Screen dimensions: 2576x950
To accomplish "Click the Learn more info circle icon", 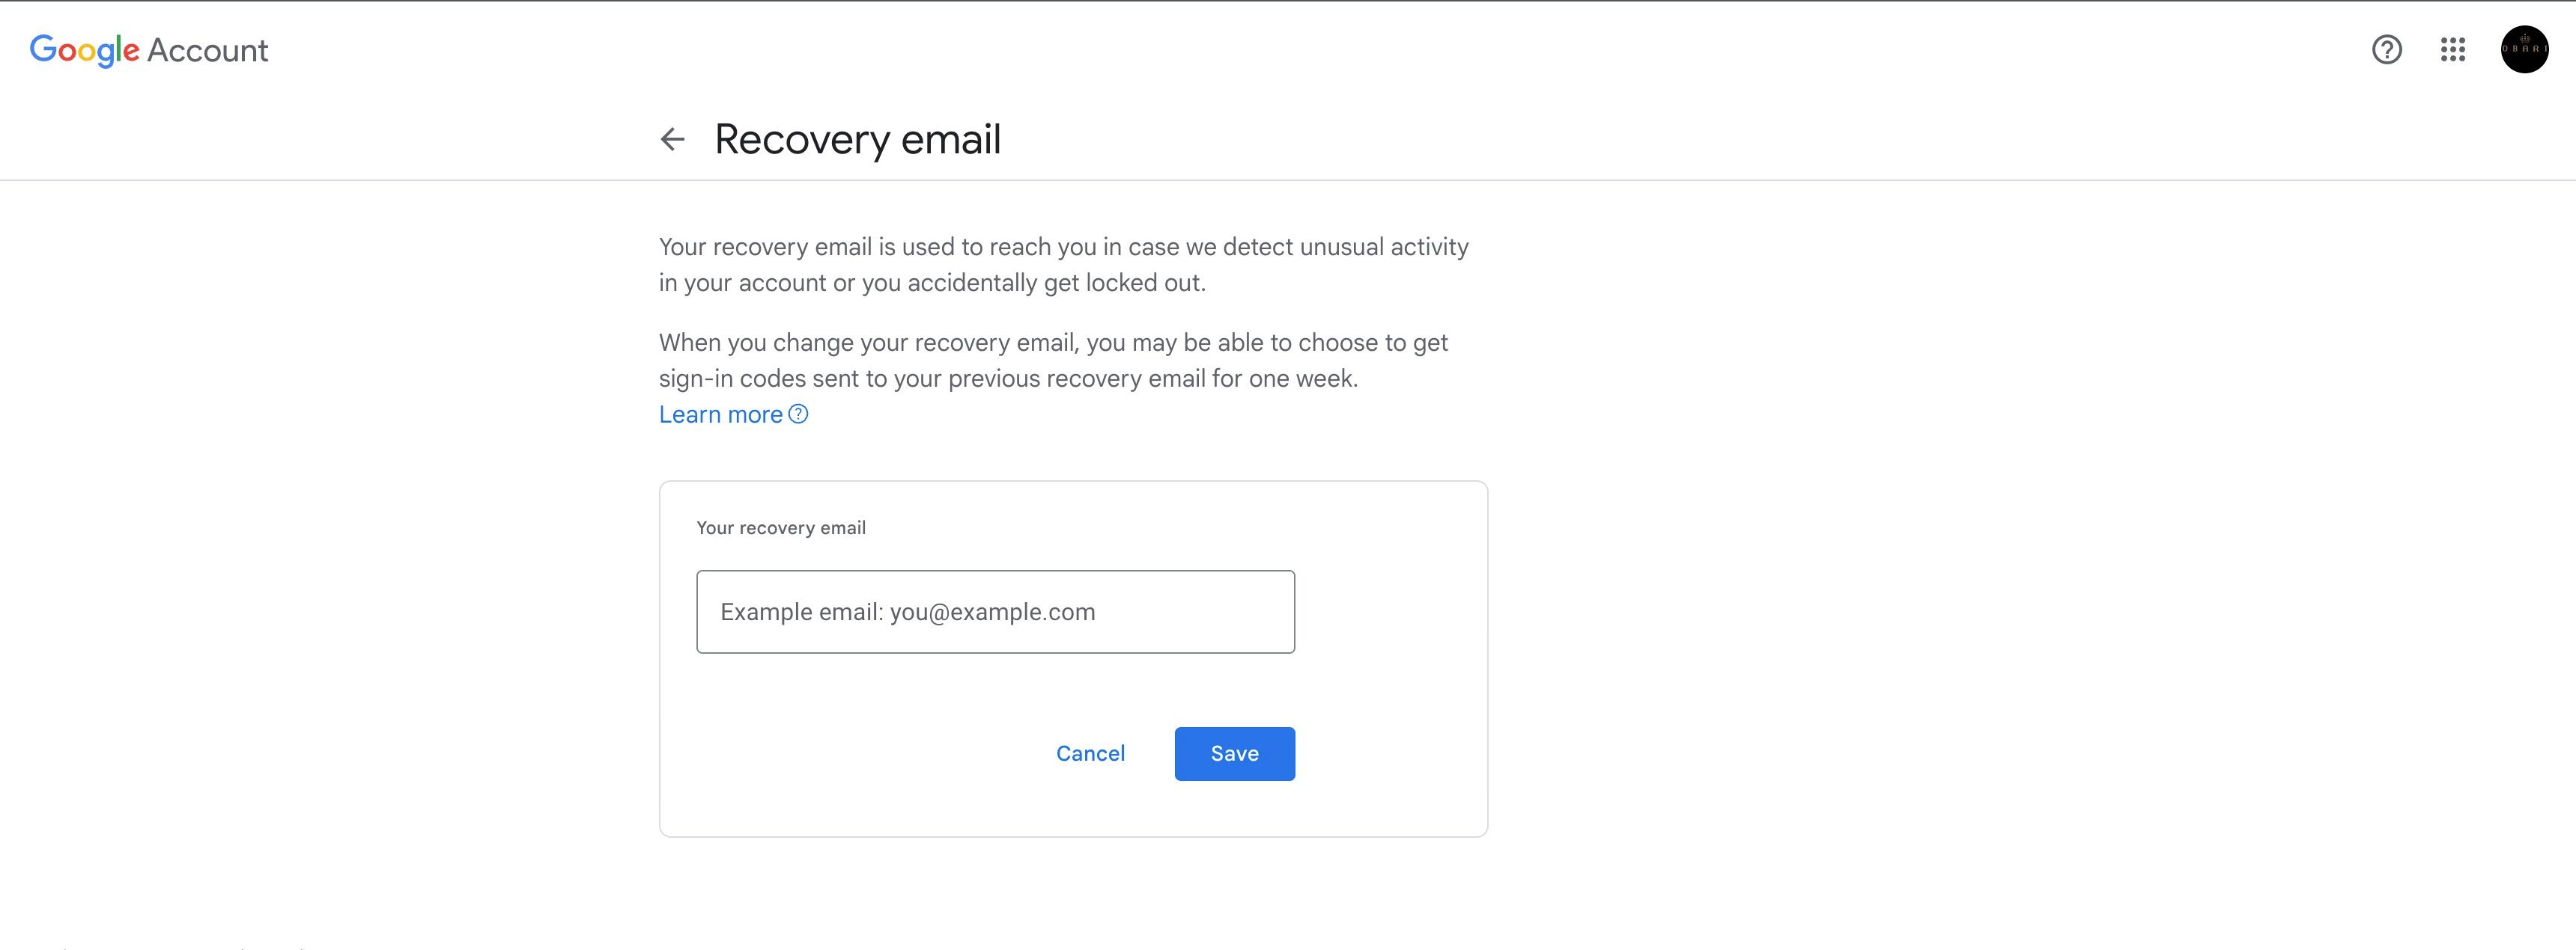I will (798, 414).
